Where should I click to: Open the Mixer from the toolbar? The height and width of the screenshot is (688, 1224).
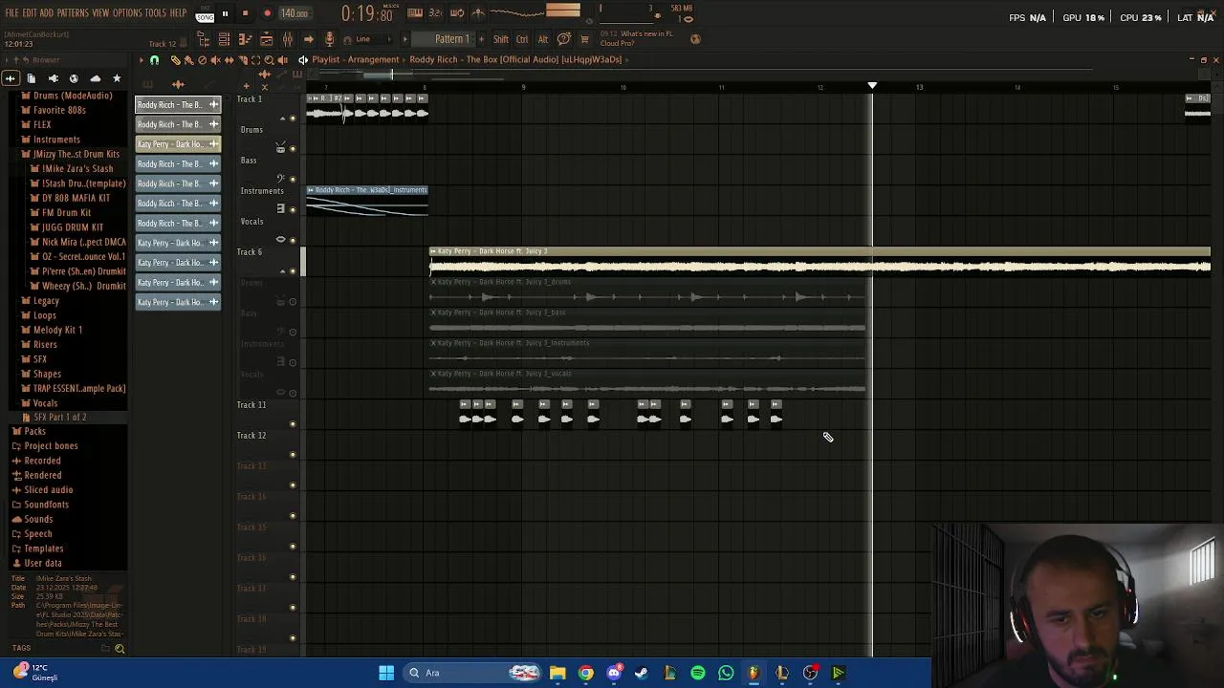pos(287,39)
